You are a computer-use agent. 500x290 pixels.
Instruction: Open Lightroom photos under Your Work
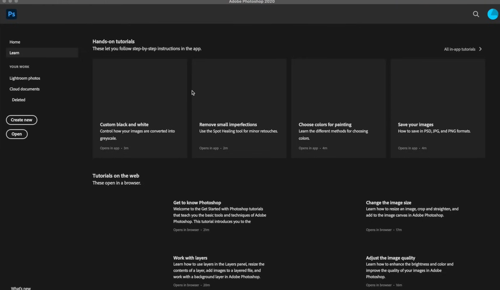tap(25, 78)
